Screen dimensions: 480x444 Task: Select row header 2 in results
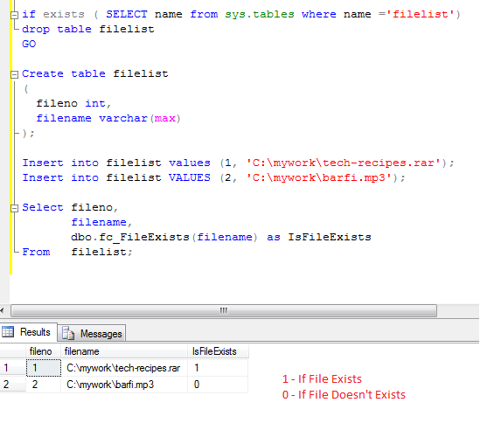pos(13,385)
